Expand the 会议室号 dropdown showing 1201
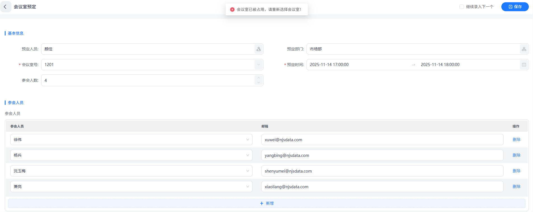Image resolution: width=533 pixels, height=212 pixels. (258, 65)
